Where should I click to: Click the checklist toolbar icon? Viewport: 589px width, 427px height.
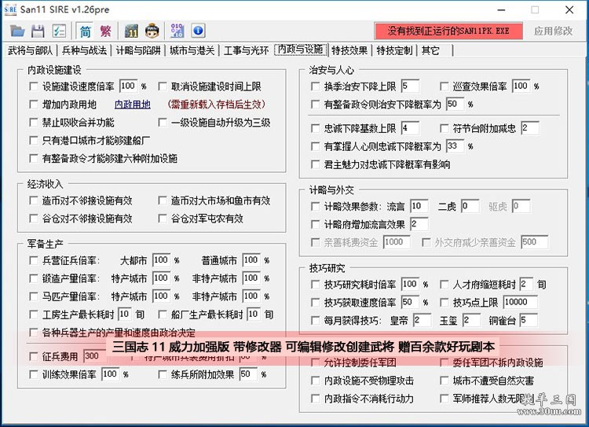pyautogui.click(x=59, y=31)
